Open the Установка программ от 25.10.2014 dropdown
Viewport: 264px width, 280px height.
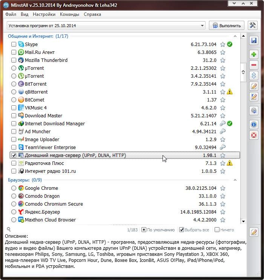106,26
